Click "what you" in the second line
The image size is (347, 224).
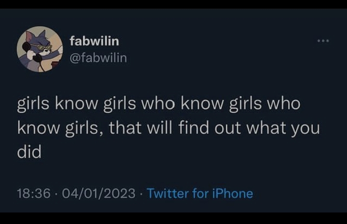[x=283, y=128]
